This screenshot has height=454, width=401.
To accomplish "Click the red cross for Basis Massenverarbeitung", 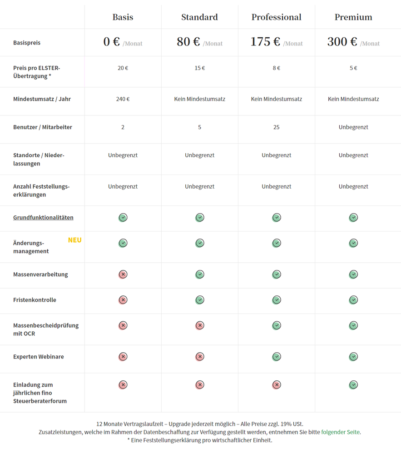I will point(123,274).
